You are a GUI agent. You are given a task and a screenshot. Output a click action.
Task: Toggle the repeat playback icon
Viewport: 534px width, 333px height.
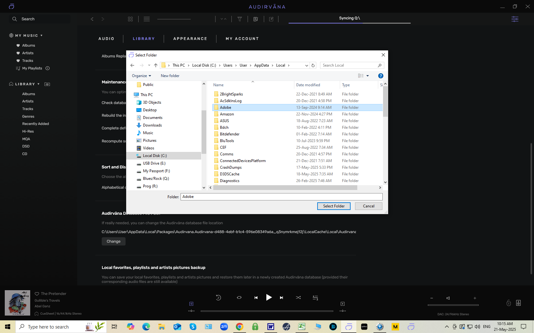pyautogui.click(x=239, y=297)
